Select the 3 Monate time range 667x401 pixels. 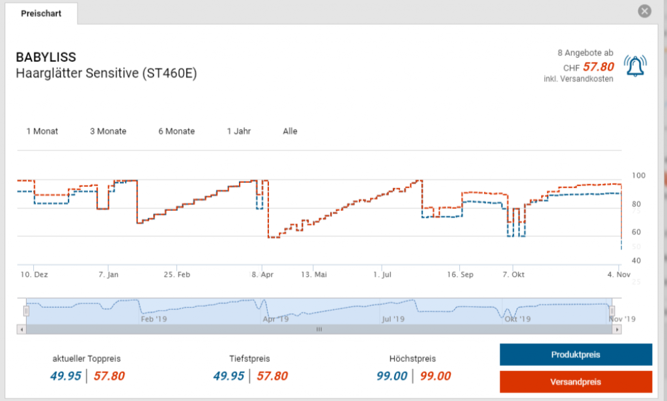[x=108, y=131]
